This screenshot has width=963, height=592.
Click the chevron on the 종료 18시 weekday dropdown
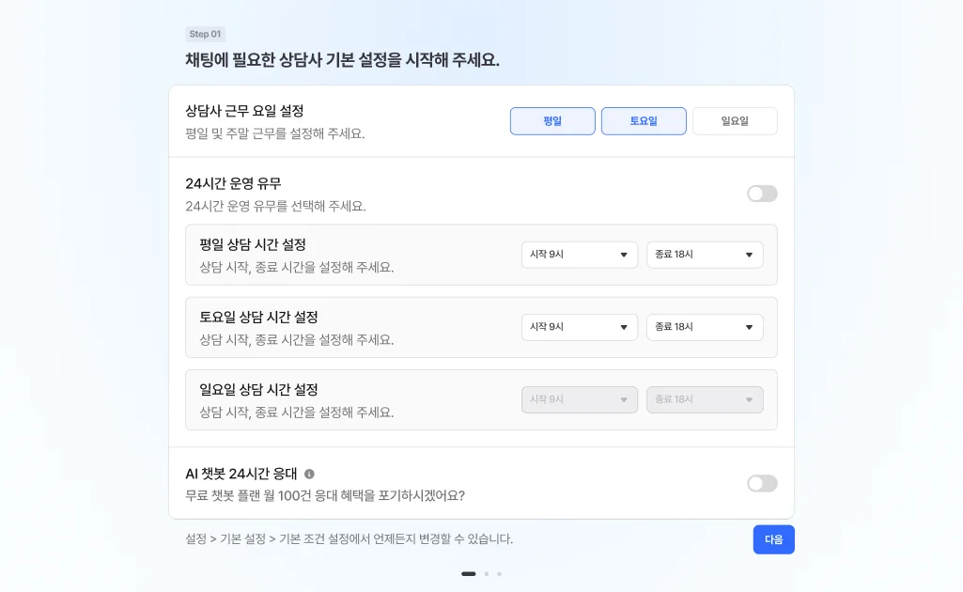click(749, 255)
